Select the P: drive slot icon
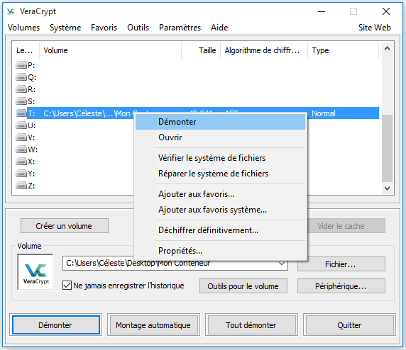Image resolution: width=406 pixels, height=350 pixels. [21, 65]
